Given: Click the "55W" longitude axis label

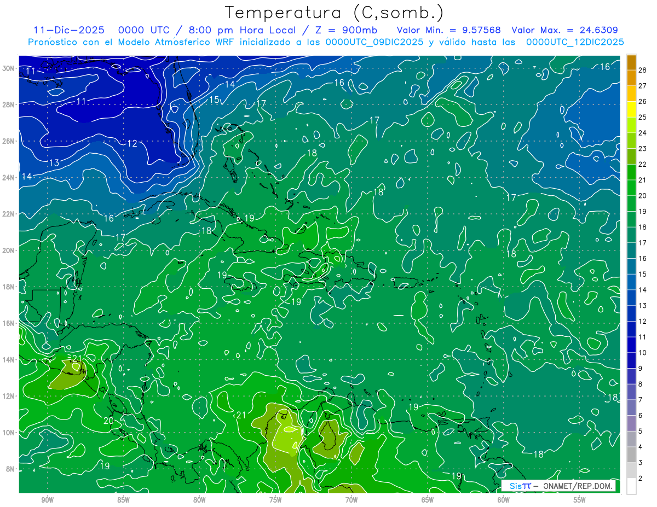Looking at the screenshot, I should [x=580, y=500].
